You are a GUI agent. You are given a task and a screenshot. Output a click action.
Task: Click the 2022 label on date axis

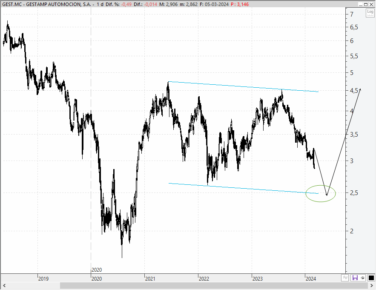click(204, 279)
